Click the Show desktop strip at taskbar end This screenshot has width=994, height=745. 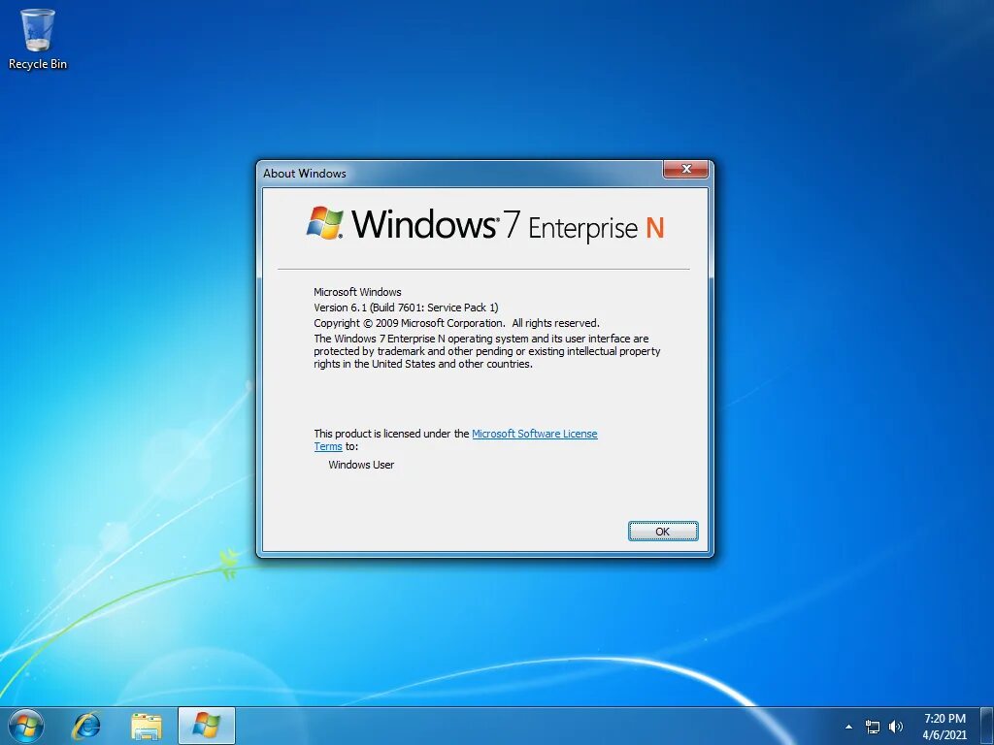(987, 726)
